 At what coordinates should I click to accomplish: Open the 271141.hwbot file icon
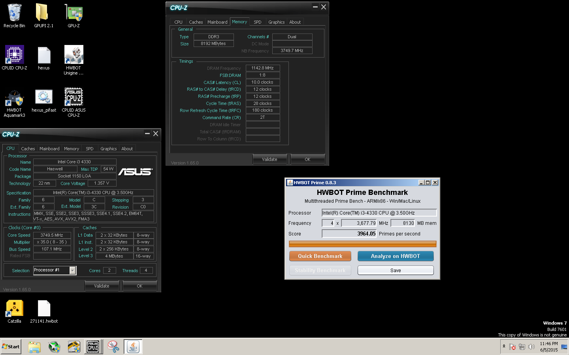click(x=44, y=312)
